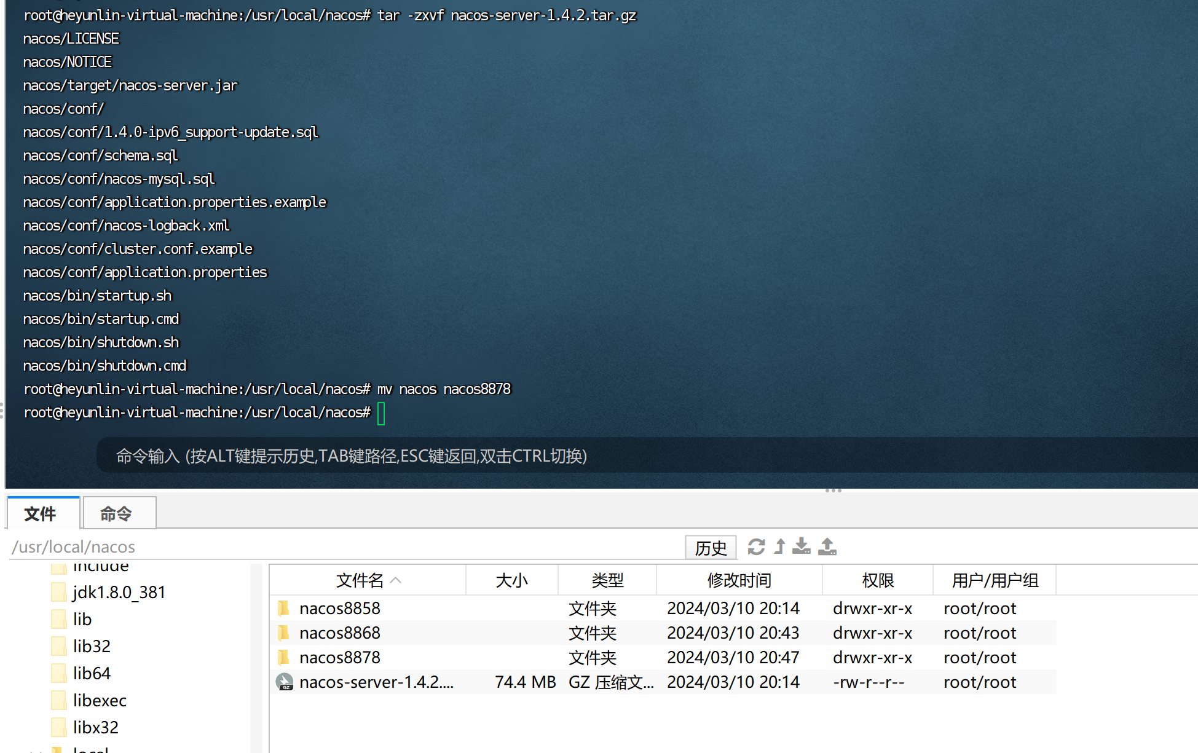
Task: Select libexec in the directory tree
Action: (100, 700)
